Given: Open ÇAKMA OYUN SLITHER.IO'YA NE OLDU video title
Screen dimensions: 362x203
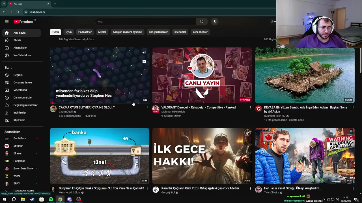Looking at the screenshot, I should click(x=87, y=107).
